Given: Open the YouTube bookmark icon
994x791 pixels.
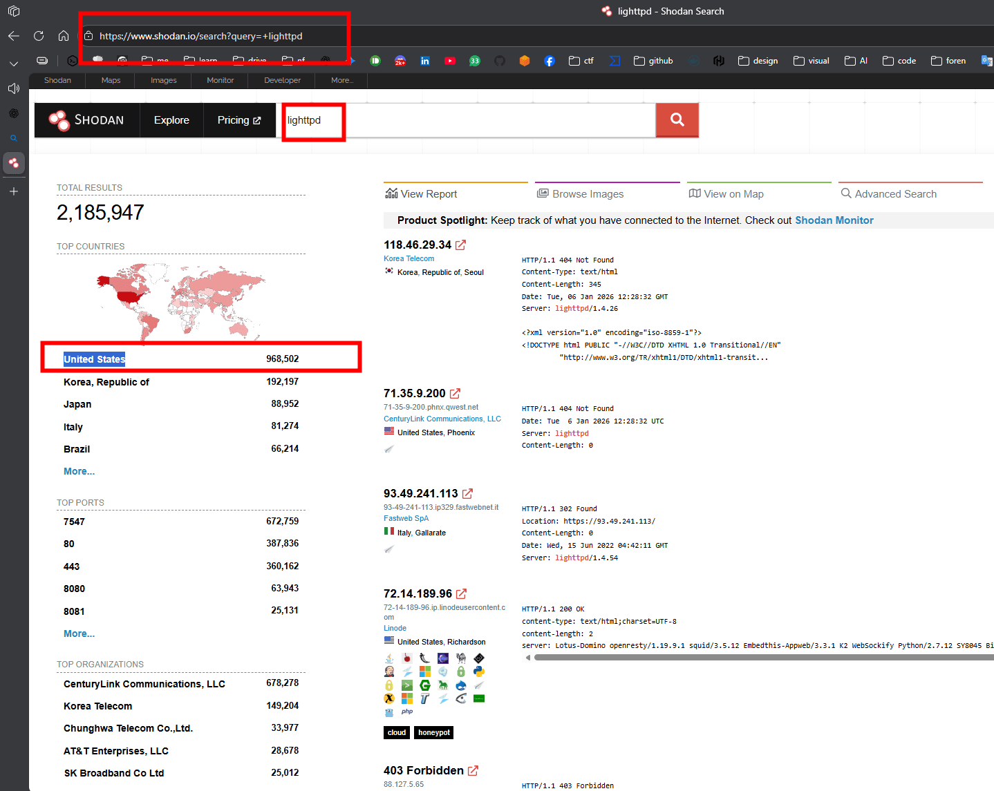Looking at the screenshot, I should 450,61.
